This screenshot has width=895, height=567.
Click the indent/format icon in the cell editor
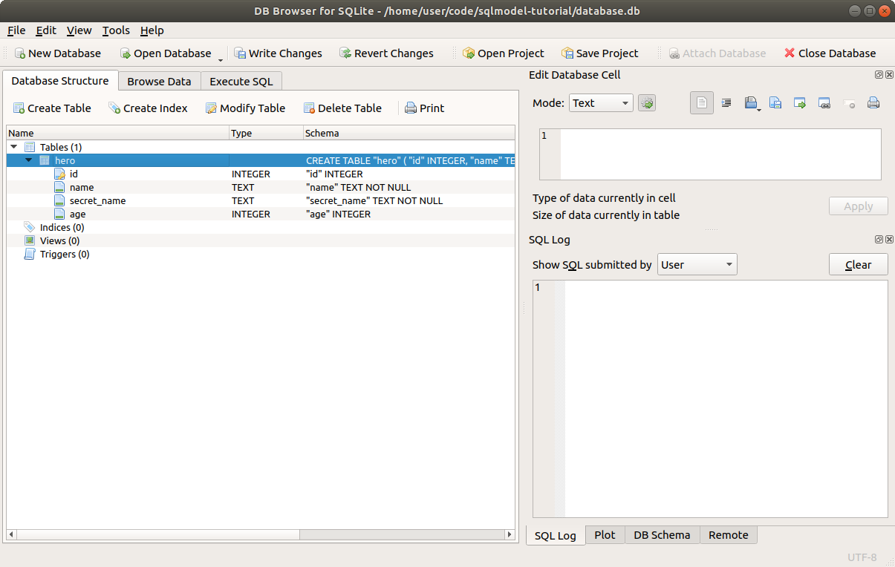[x=726, y=103]
